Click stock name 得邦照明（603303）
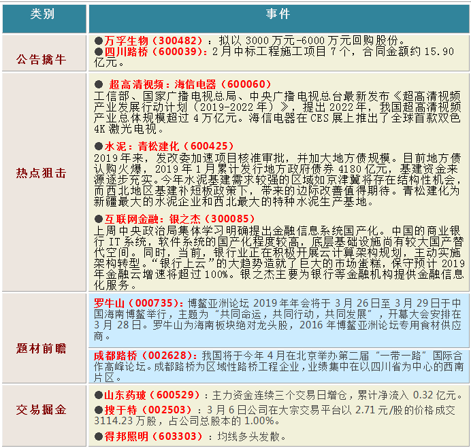Screen dimensions: 471x448 tap(153, 436)
